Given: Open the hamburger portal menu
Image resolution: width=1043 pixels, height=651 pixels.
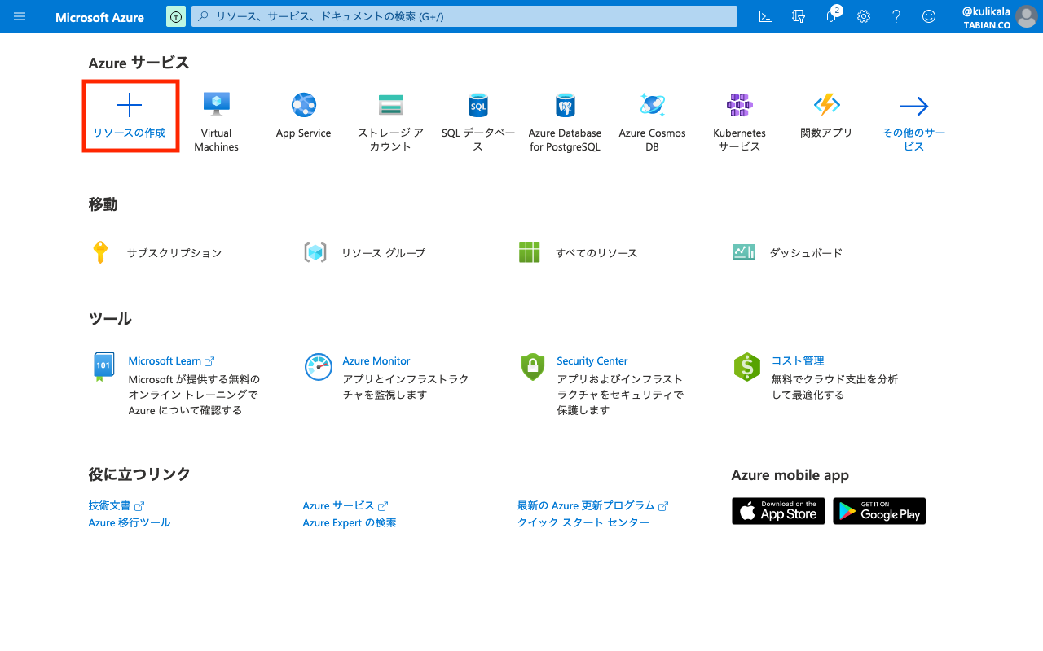Looking at the screenshot, I should coord(20,16).
